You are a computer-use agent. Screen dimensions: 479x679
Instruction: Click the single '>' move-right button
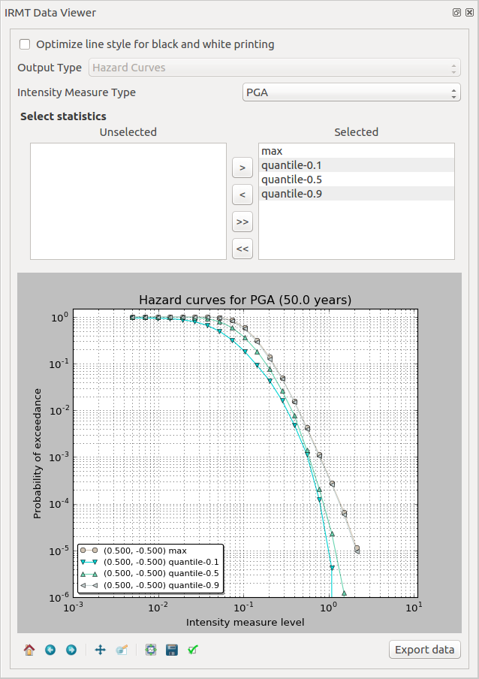tap(242, 166)
